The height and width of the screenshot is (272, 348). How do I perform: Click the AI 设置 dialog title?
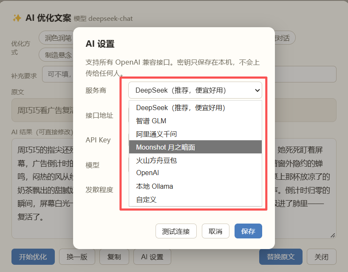[100, 44]
